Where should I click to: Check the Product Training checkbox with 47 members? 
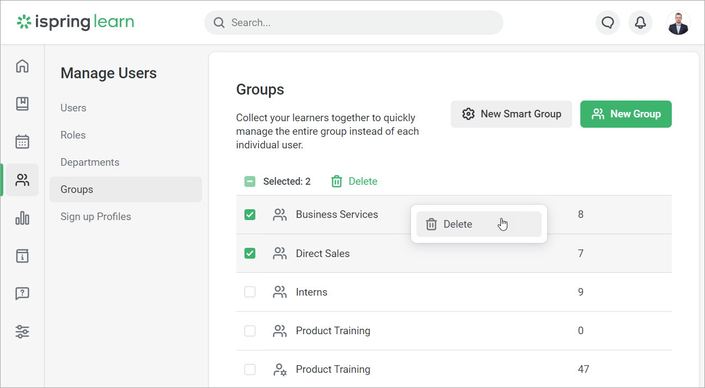250,370
